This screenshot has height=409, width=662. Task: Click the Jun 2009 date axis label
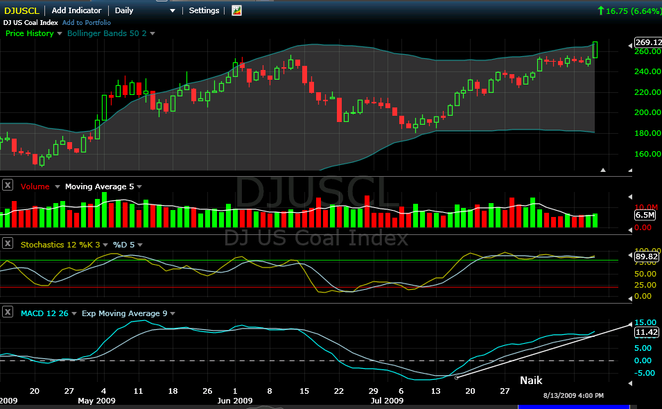pyautogui.click(x=235, y=401)
